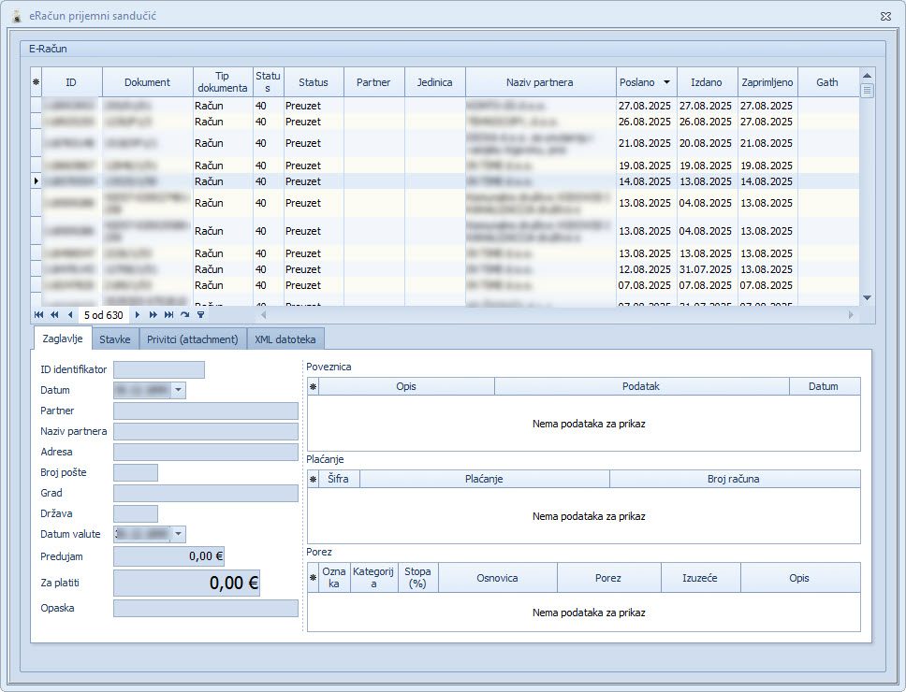Click the refresh arrow in navigator
This screenshot has width=906, height=692.
[x=184, y=315]
